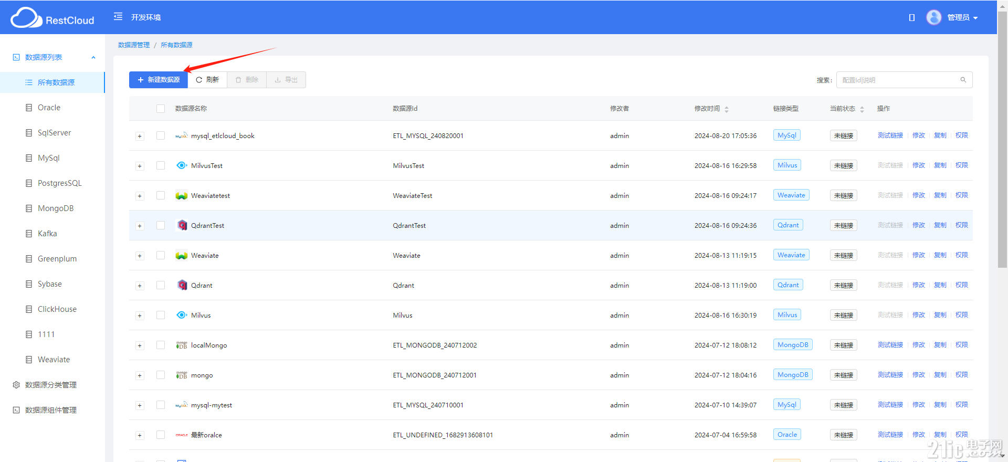
Task: Click 修改 for the MilvusTest row
Action: (919, 165)
